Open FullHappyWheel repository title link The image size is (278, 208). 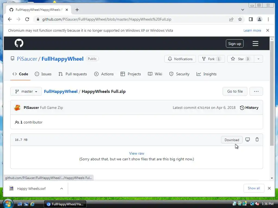click(62, 59)
